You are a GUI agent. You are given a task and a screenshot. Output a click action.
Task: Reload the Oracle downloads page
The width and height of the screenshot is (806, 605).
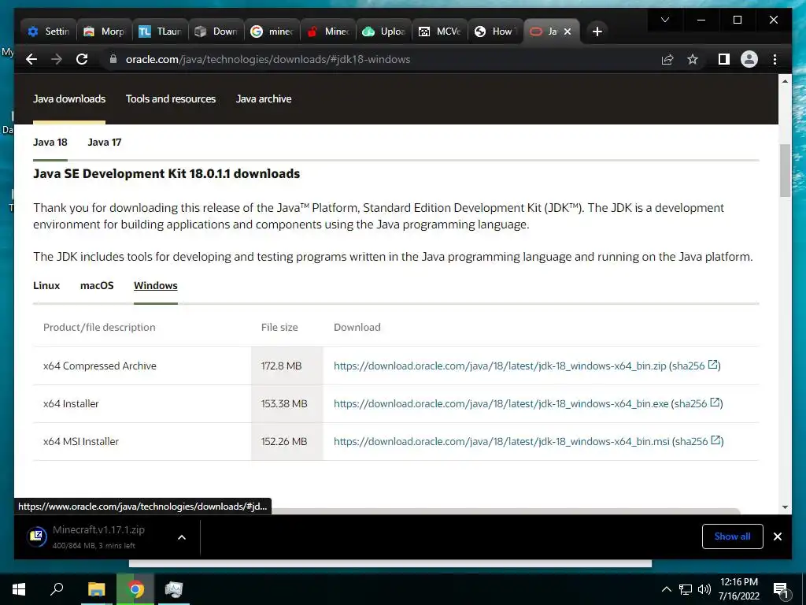coord(82,59)
